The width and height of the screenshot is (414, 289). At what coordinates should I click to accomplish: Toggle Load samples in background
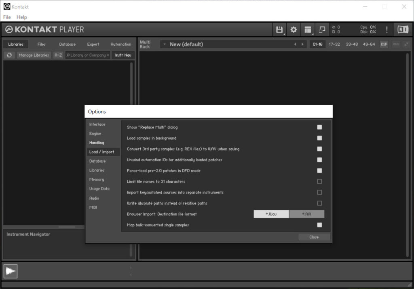click(x=319, y=138)
